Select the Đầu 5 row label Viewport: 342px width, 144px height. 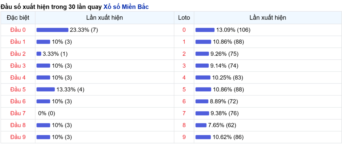[x=18, y=89]
